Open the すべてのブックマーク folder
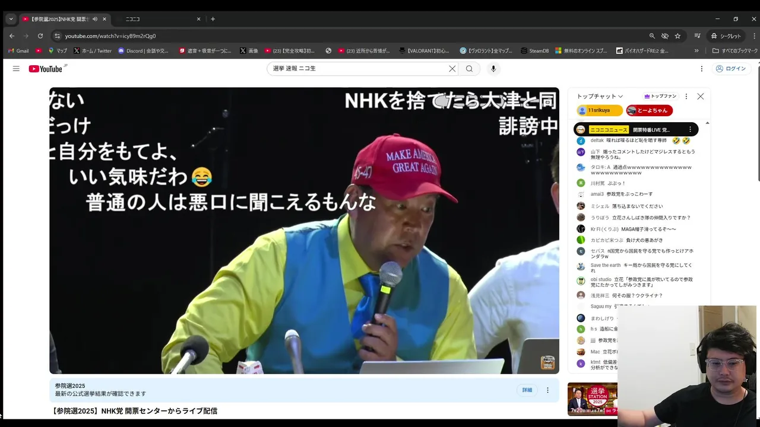This screenshot has width=760, height=427. tap(735, 51)
